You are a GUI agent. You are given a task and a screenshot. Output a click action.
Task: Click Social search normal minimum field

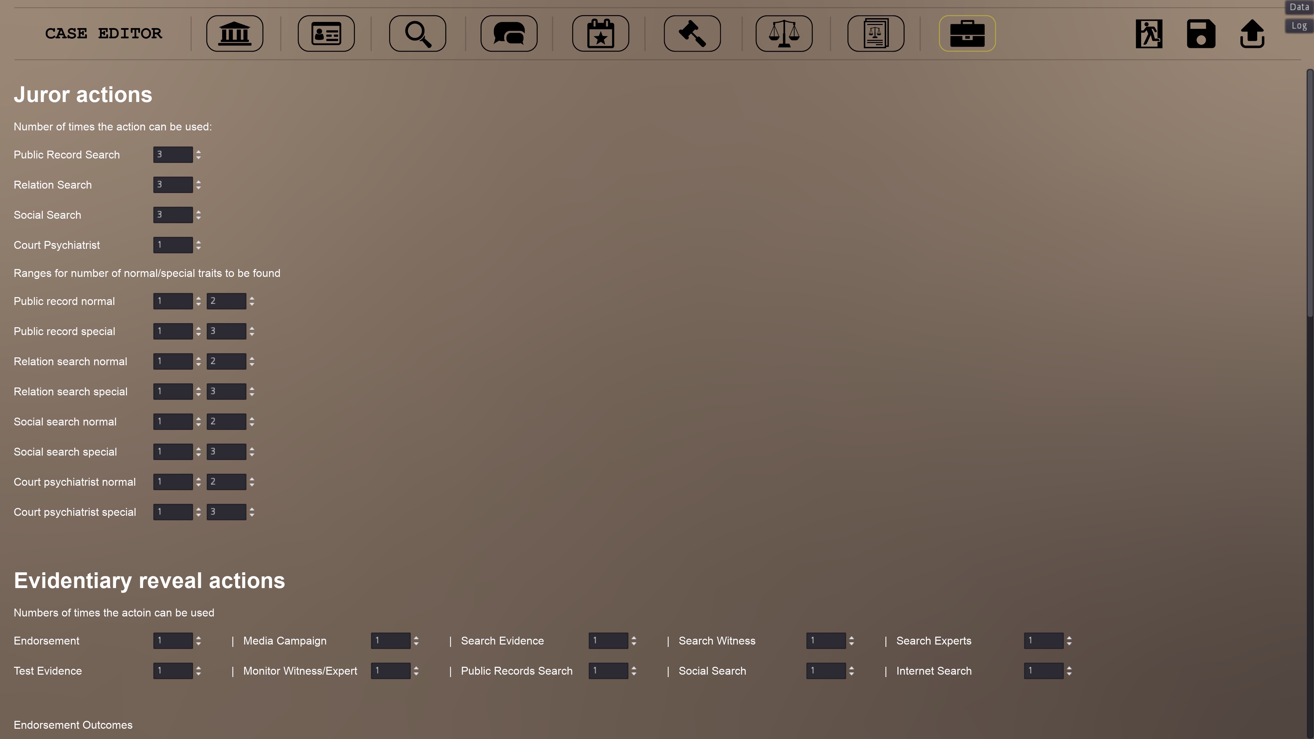(173, 421)
